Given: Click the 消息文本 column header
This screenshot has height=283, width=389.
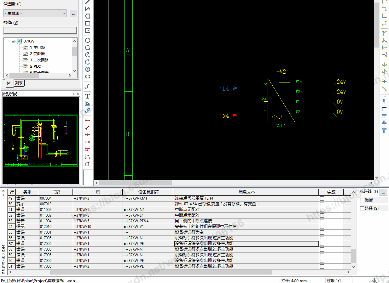Looking at the screenshot, I should coord(246,192).
